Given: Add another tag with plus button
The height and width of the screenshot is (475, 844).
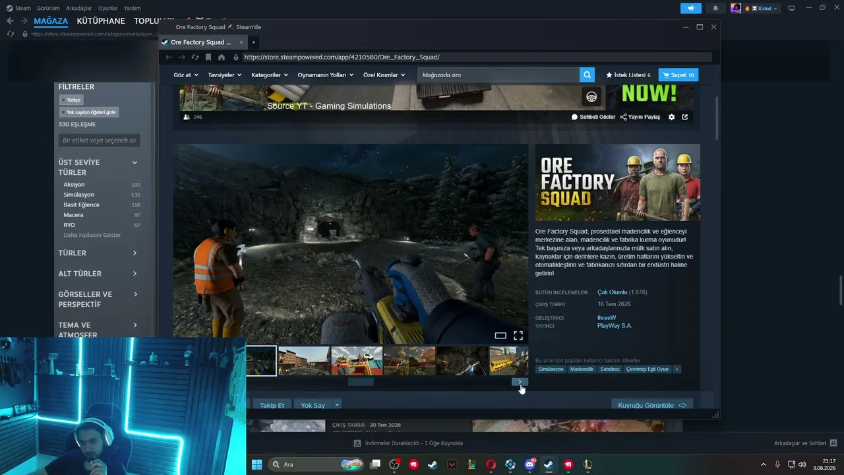Looking at the screenshot, I should coord(677,369).
